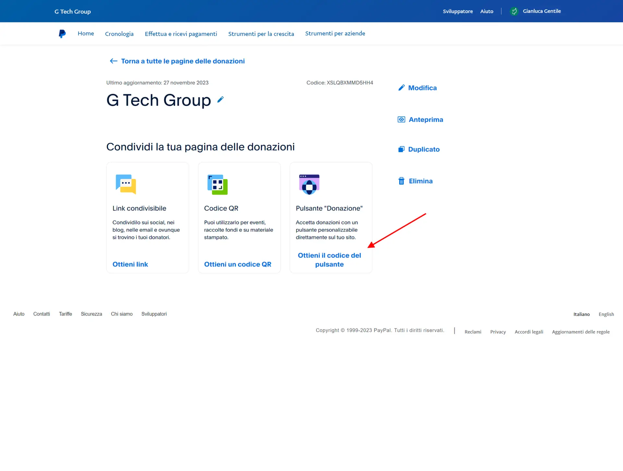Open Reclami footer link
623x471 pixels.
pos(473,332)
